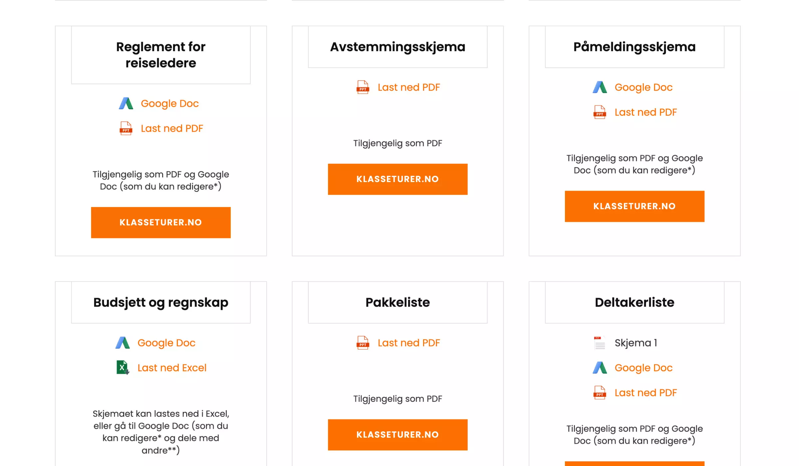Select the Google Doc icon in Budsjett og regnskap
The image size is (799, 466).
(x=123, y=343)
